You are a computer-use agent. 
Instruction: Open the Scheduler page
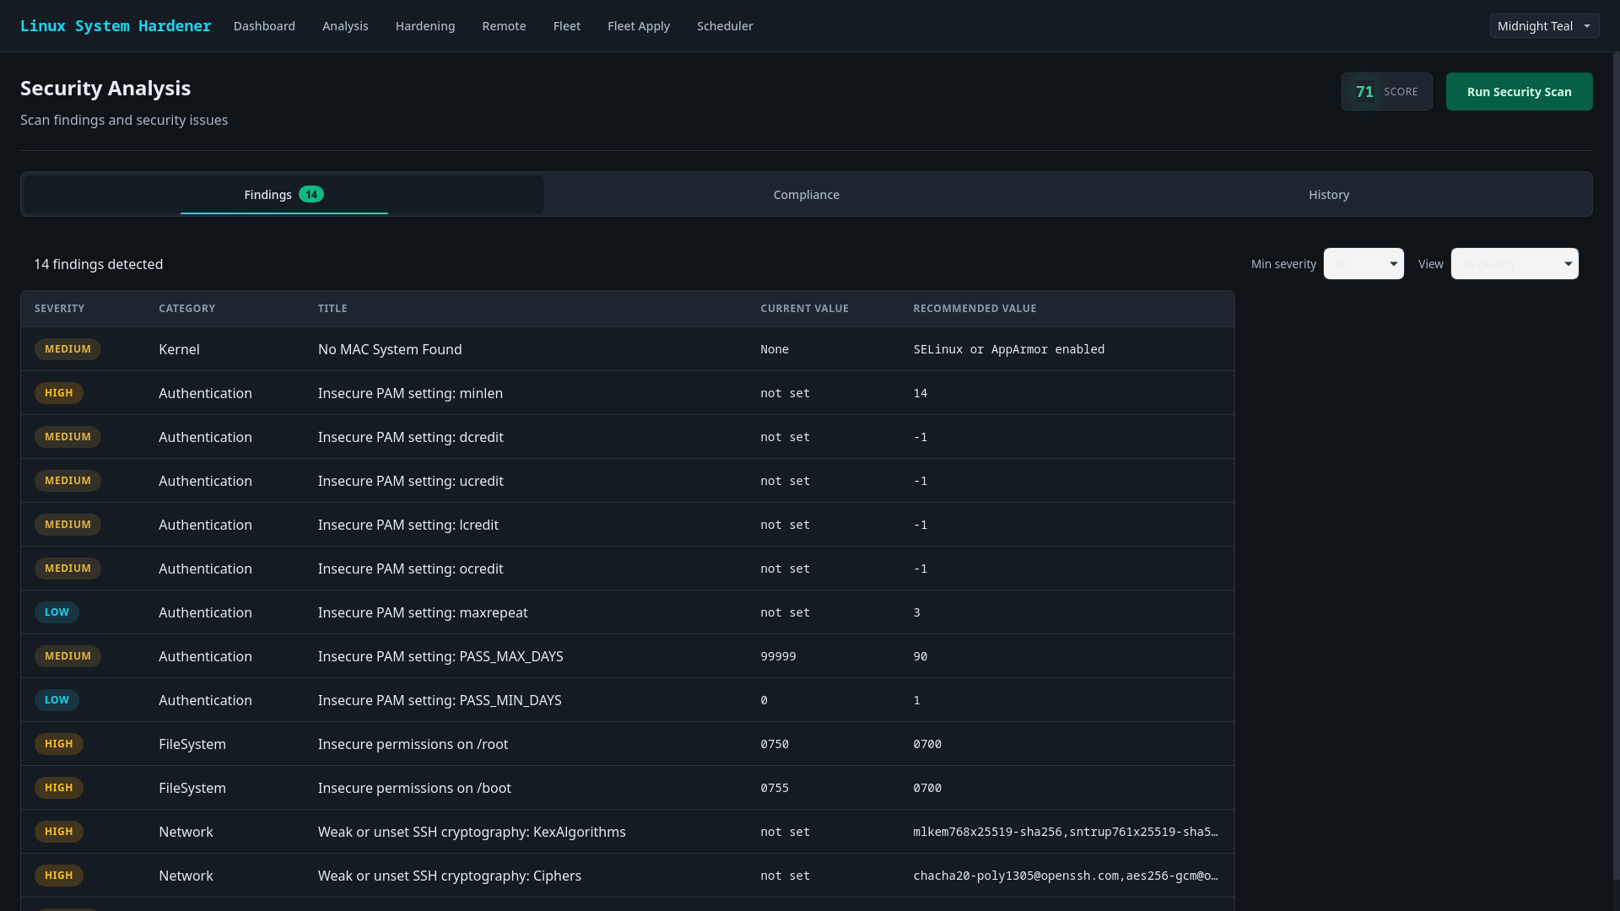(x=725, y=26)
